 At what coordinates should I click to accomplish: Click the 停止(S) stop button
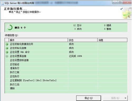[88, 98]
